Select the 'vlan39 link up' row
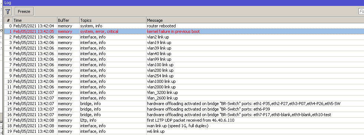This screenshot has width=364, height=135. pyautogui.click(x=184, y=48)
